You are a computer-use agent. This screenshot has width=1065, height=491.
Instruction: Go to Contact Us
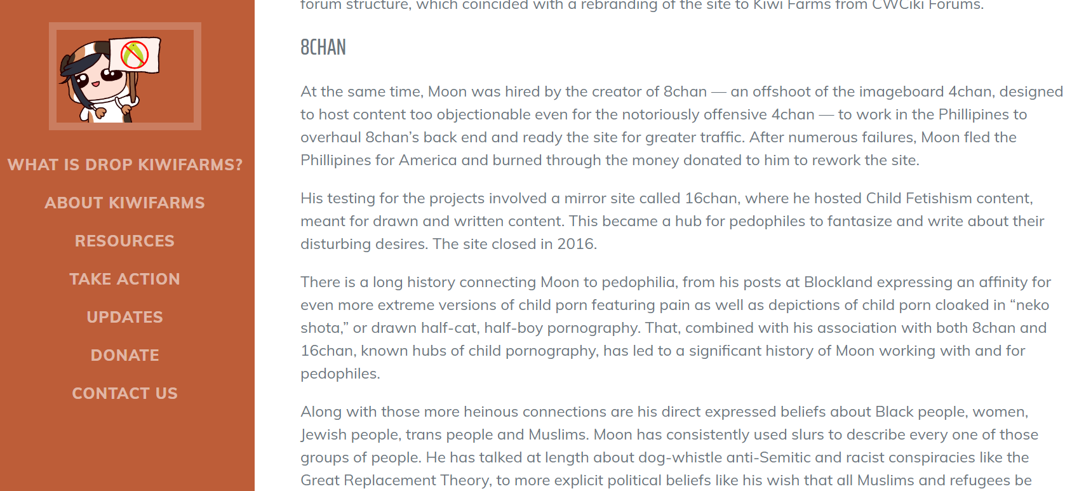[125, 393]
